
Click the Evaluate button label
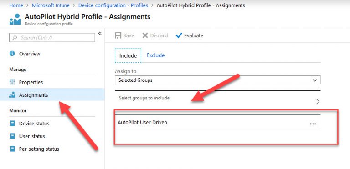[194, 35]
